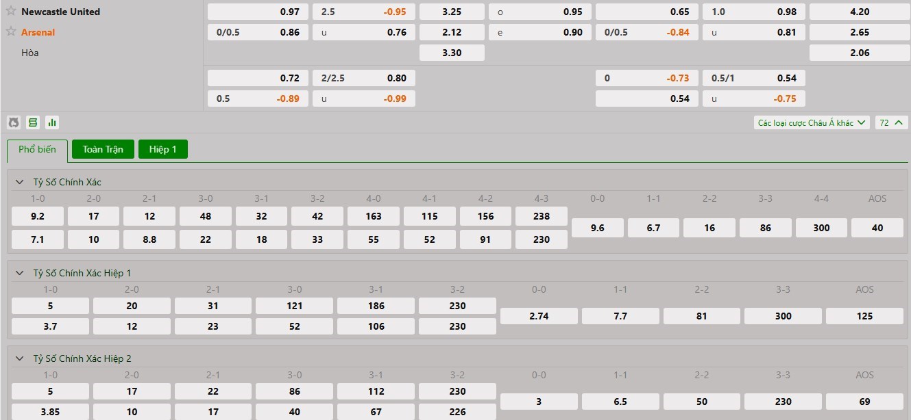Choose AOS odds 40 in full-time correct score
This screenshot has height=420, width=911.
coord(877,228)
